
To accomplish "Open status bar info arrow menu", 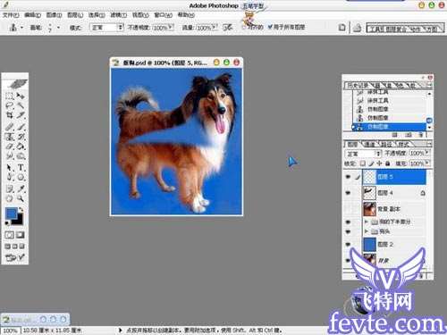I will (x=120, y=330).
